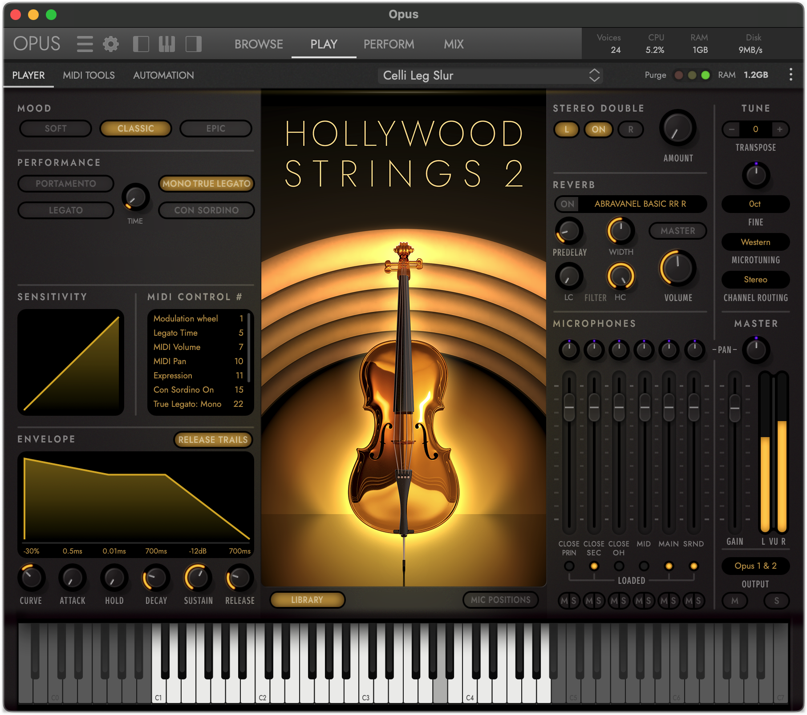Open the Celli Leg Slur patch selector
This screenshot has width=807, height=715.
click(490, 75)
